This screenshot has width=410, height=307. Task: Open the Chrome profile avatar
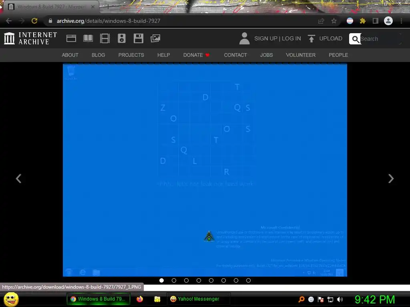coord(388,21)
